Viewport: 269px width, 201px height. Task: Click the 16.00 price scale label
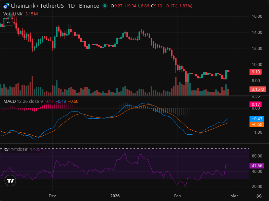pos(257,16)
